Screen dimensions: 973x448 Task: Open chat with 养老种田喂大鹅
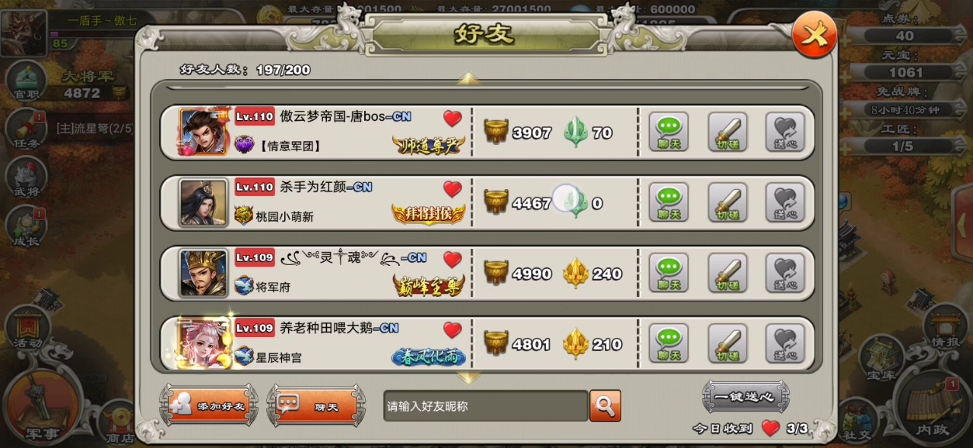click(x=669, y=344)
